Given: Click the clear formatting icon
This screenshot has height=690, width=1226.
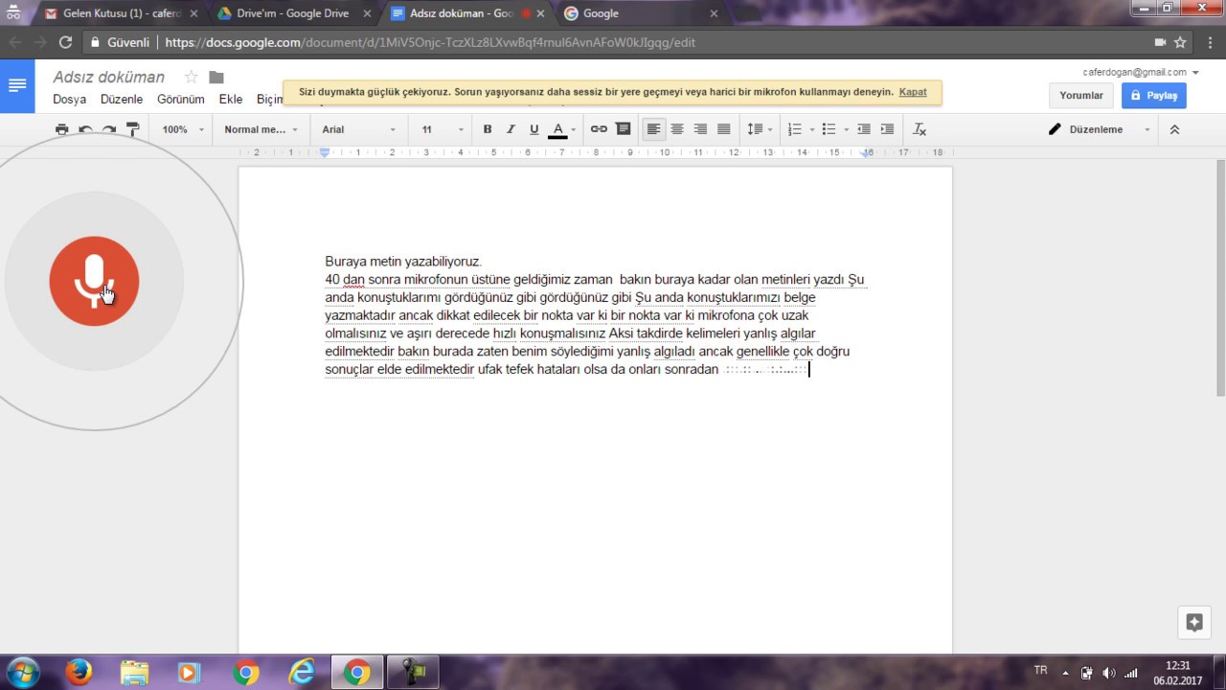Looking at the screenshot, I should 919,129.
